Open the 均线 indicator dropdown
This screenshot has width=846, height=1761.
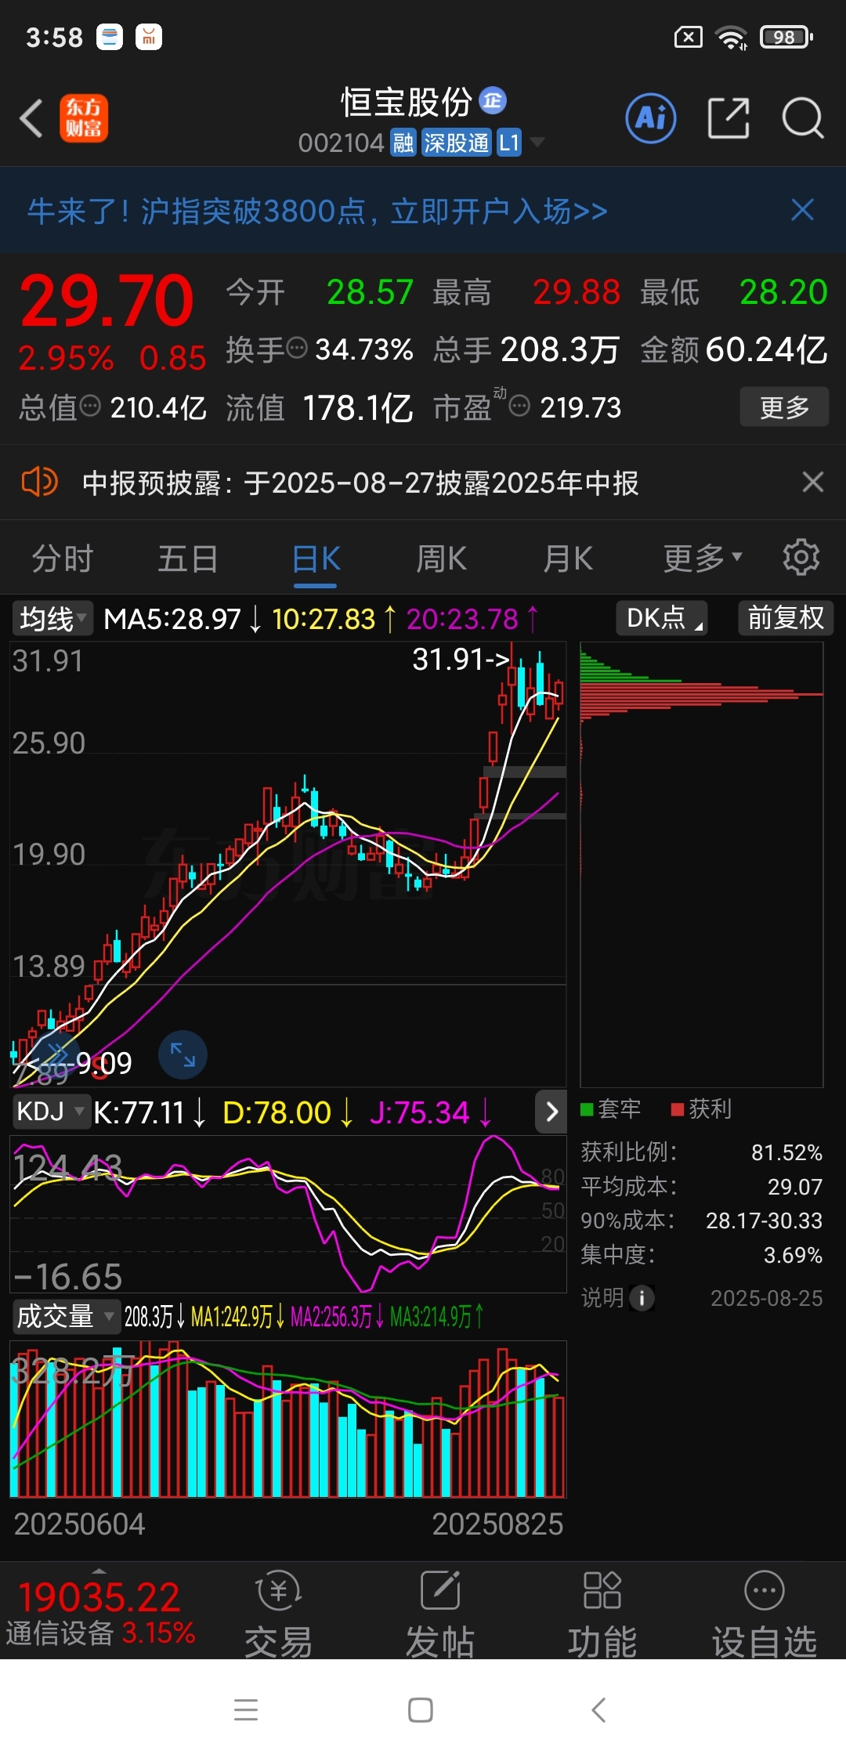click(x=52, y=619)
